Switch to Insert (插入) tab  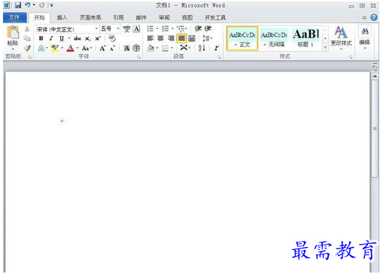pyautogui.click(x=62, y=17)
